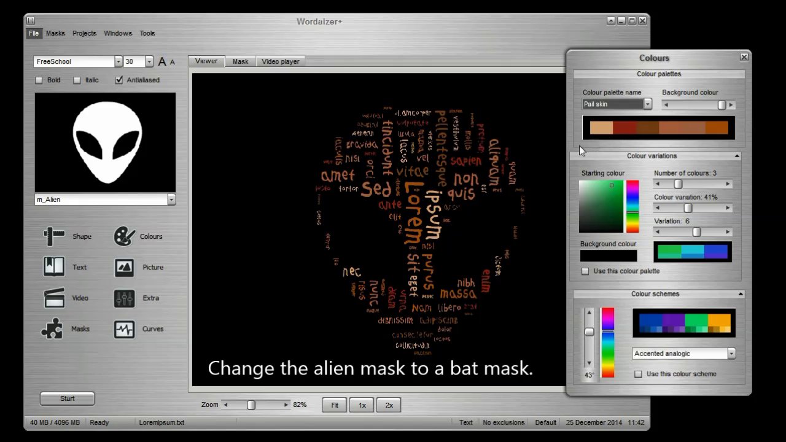Check Use this colour palette

(x=585, y=271)
